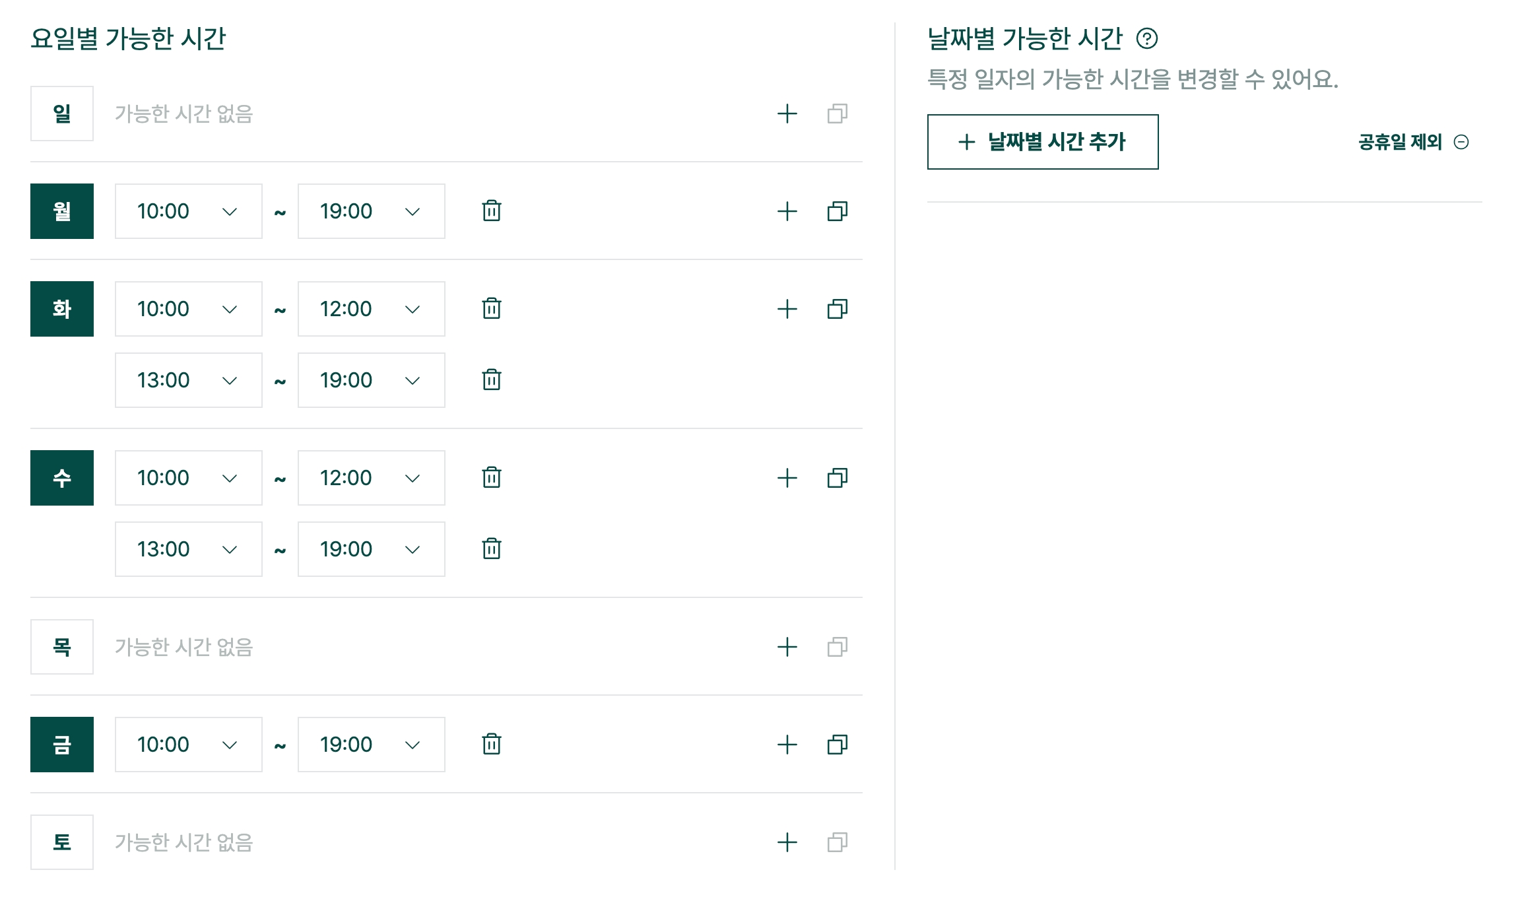Add a time slot to Saturday
1518x899 pixels.
[787, 842]
